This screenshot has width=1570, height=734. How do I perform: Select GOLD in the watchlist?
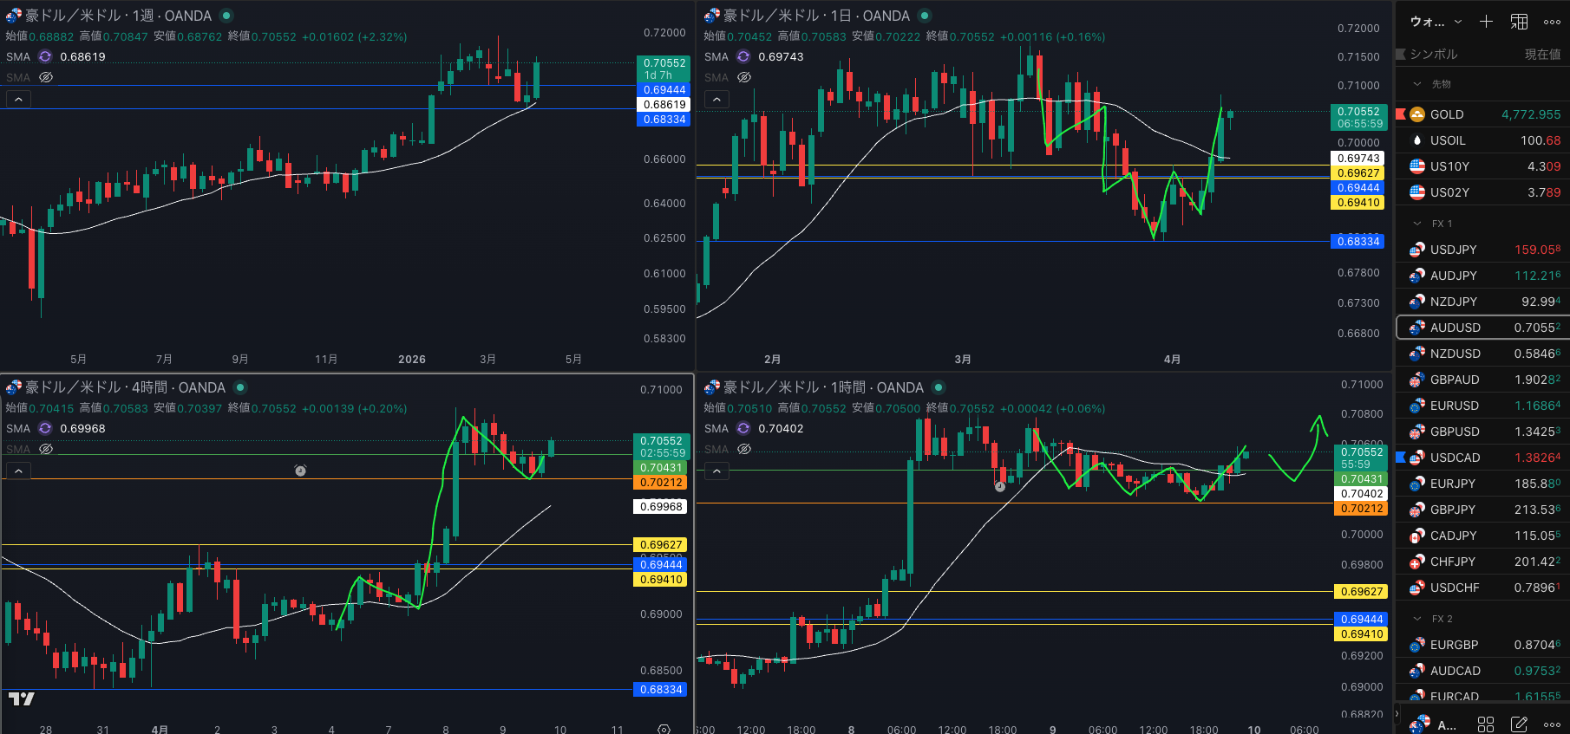pos(1447,114)
